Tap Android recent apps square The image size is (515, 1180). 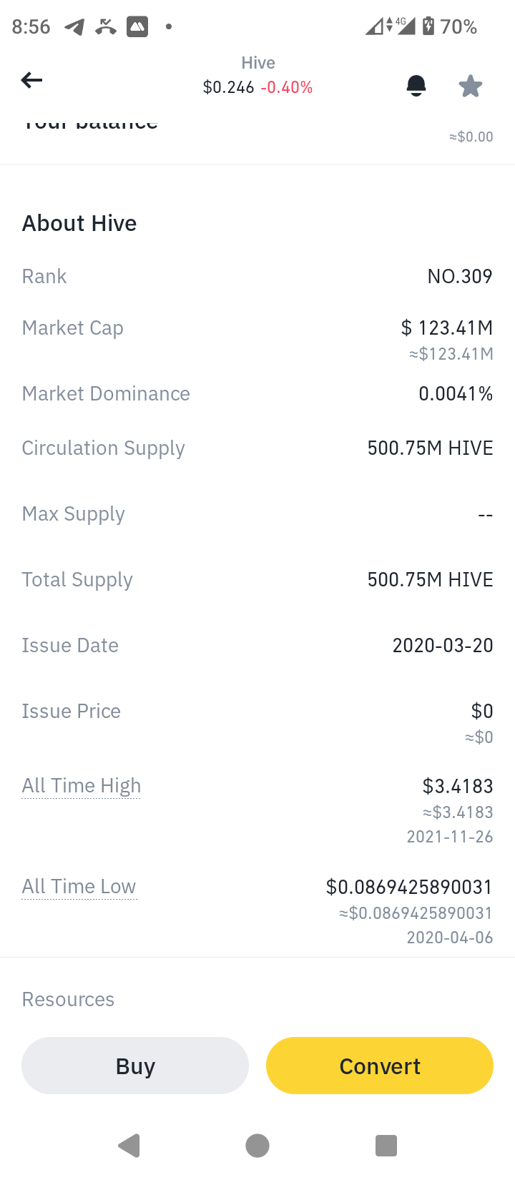386,1145
